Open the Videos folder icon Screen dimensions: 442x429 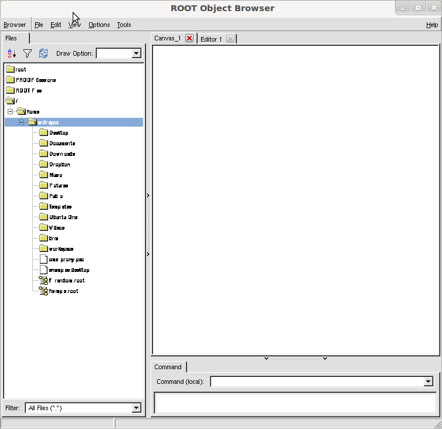(44, 227)
